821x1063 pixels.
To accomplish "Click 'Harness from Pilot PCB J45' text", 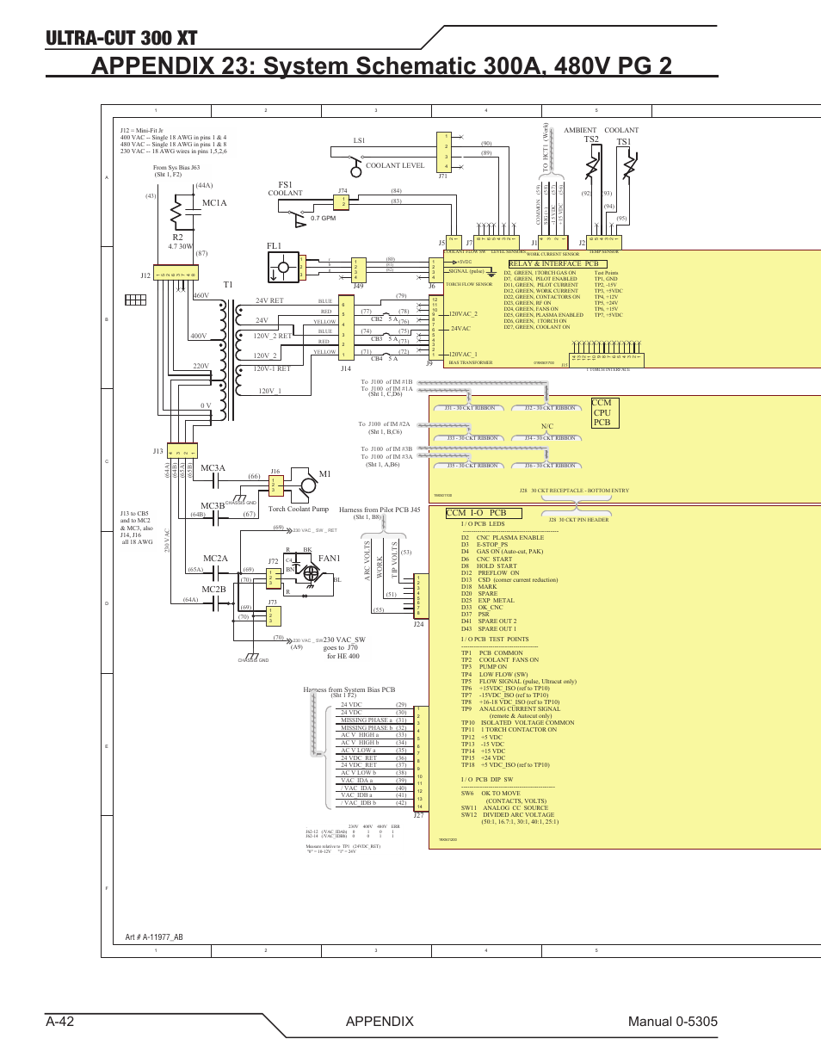I will pos(380,510).
